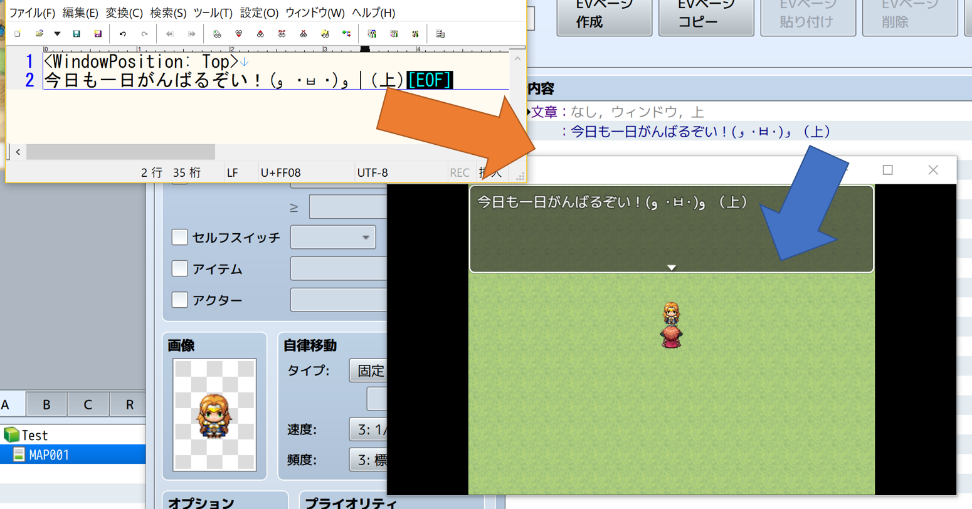Click the UTF-8 encoding status entry

[x=372, y=172]
